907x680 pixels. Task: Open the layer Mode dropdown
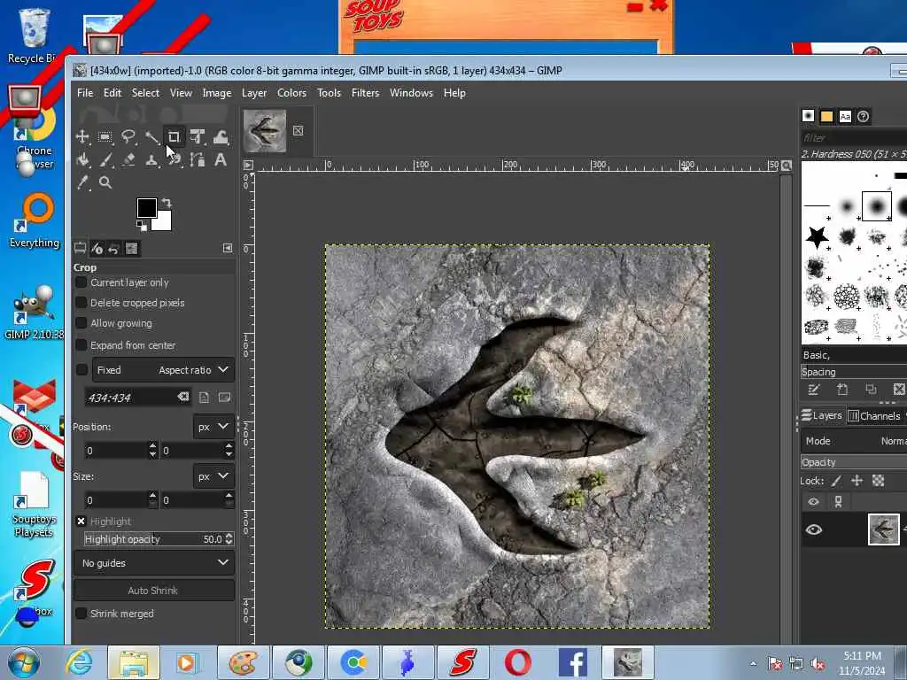(854, 441)
